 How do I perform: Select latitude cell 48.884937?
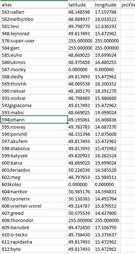click(81, 19)
